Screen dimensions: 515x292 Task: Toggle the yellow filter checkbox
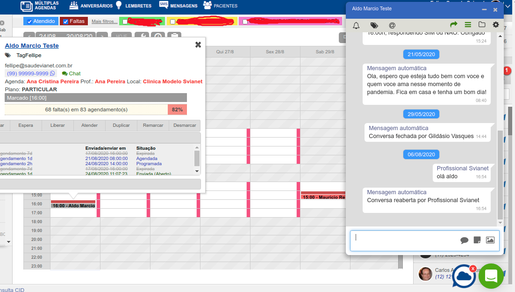pyautogui.click(x=173, y=22)
